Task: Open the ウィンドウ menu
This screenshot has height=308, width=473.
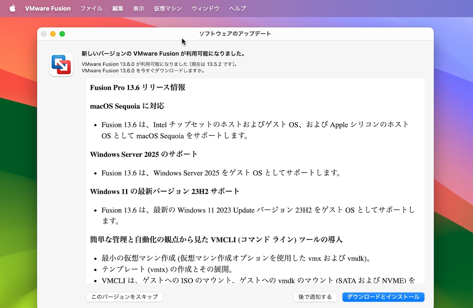Action: 205,8
